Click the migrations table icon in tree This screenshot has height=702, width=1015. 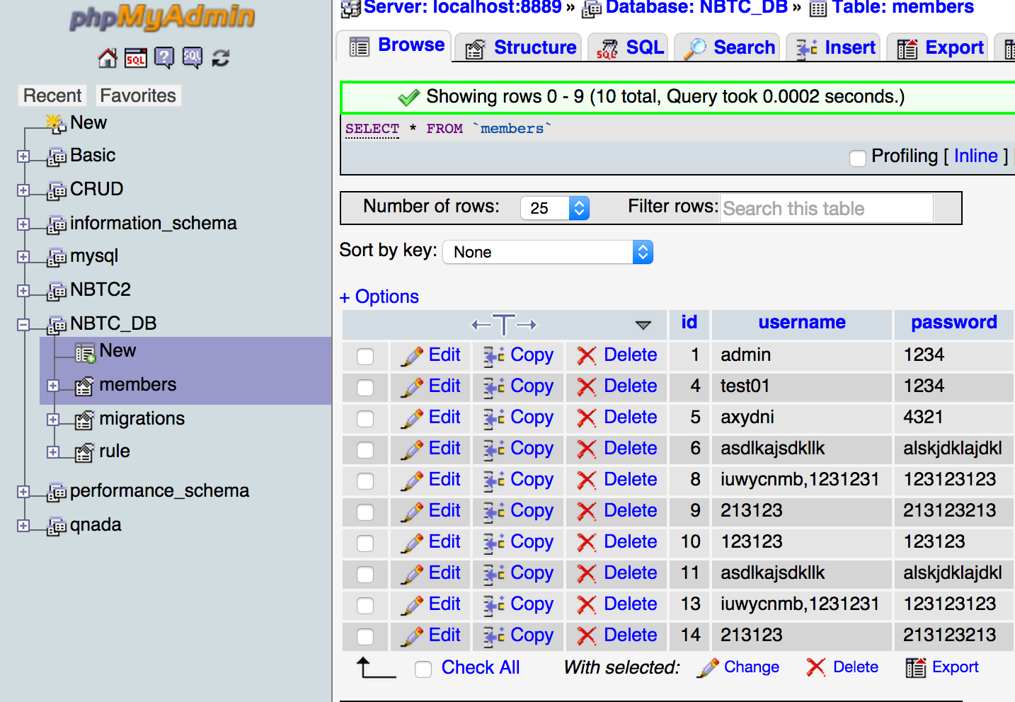tap(84, 420)
